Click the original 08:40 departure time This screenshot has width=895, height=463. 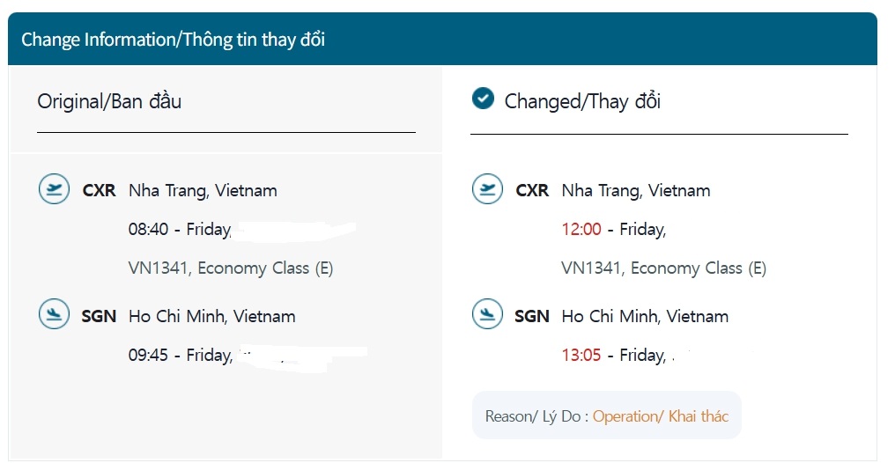pos(147,230)
